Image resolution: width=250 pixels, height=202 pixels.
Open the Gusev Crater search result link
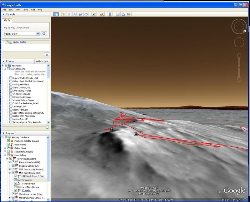[19, 42]
